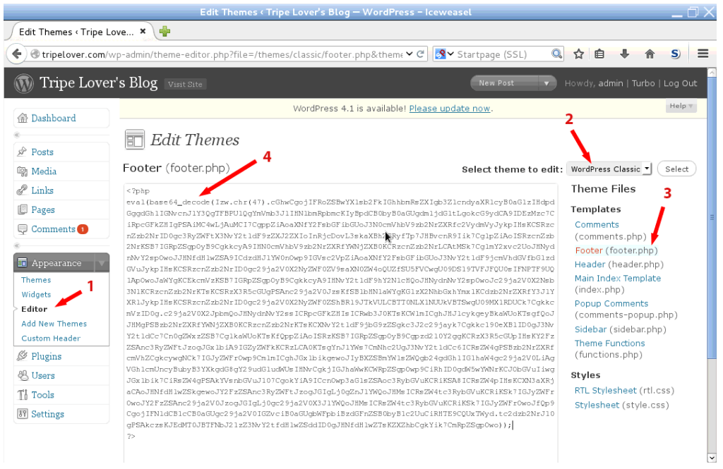Open the RTL Stylesheet (rtl.css)

click(x=605, y=391)
